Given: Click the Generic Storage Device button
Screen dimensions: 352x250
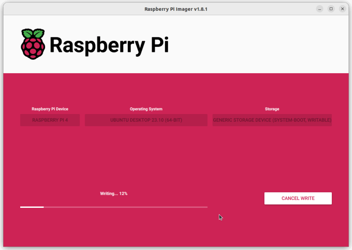Looking at the screenshot, I should [x=272, y=120].
